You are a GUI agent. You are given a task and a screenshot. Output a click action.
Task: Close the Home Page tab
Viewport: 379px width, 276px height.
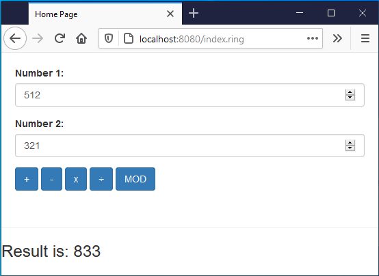(170, 14)
